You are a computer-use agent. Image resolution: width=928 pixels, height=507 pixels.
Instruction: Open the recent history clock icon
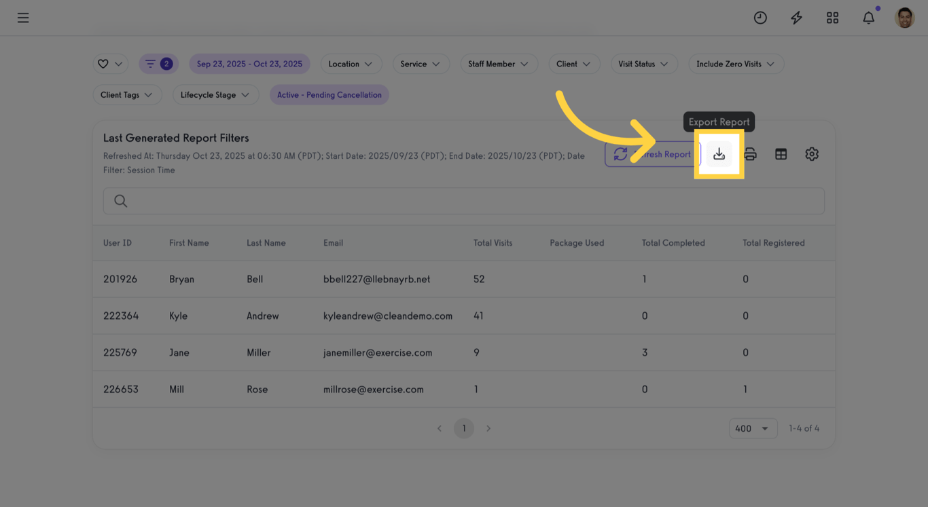760,18
